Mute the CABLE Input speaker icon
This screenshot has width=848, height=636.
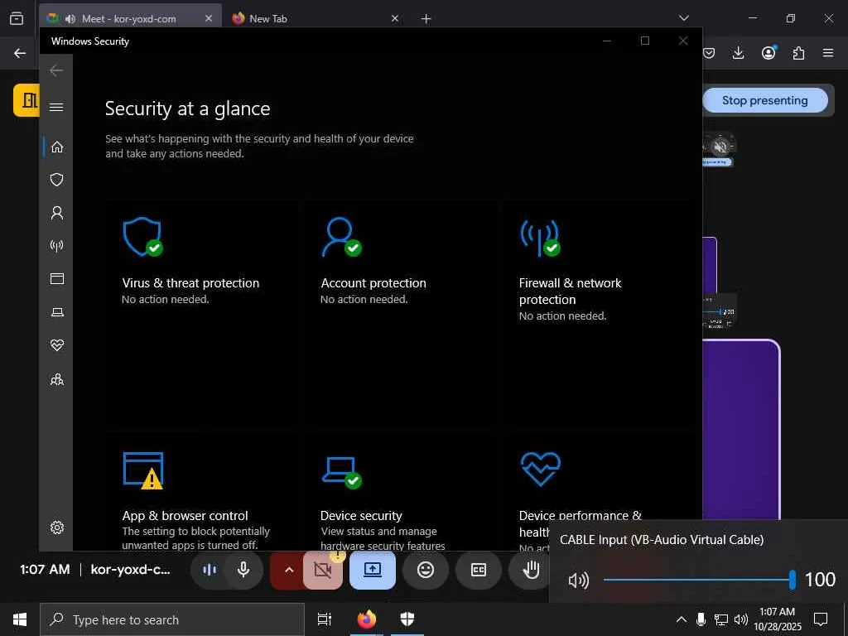click(578, 581)
